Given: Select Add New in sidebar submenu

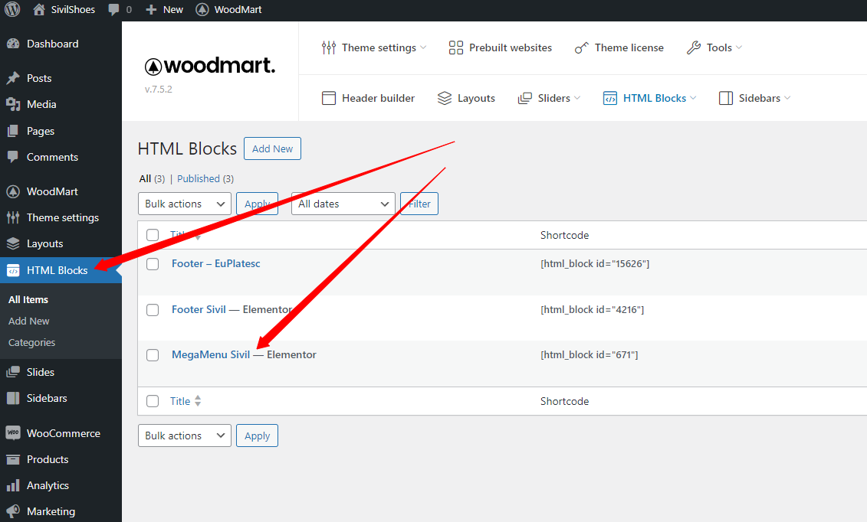Looking at the screenshot, I should 29,321.
